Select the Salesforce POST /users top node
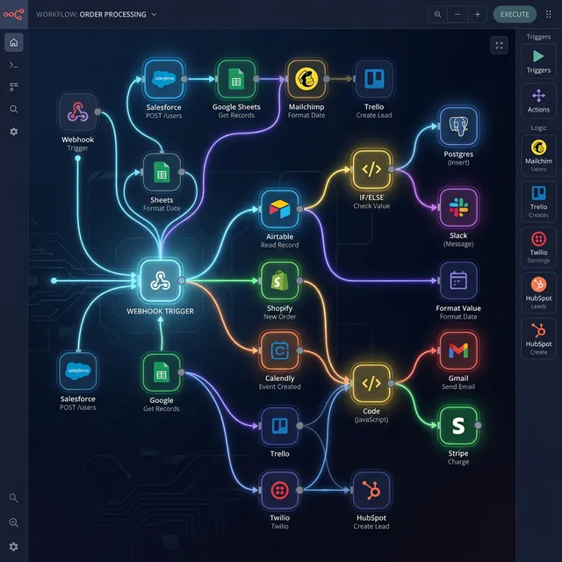The height and width of the screenshot is (562, 562). pos(164,79)
